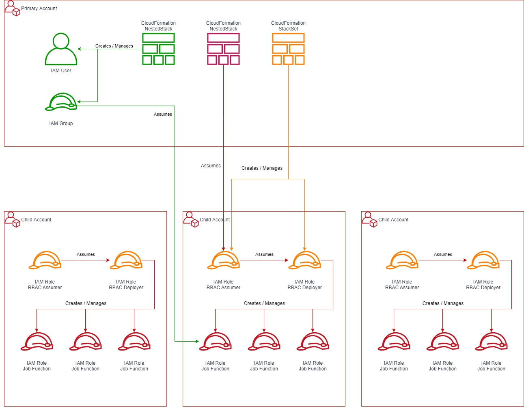
Task: Click second Job Function role icon, left Child Account
Action: pyautogui.click(x=85, y=341)
